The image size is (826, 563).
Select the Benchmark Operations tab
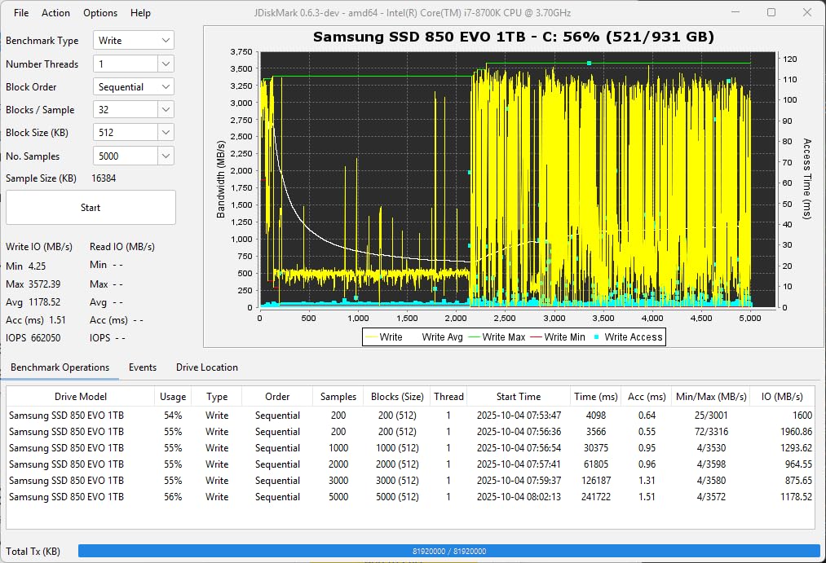[60, 367]
